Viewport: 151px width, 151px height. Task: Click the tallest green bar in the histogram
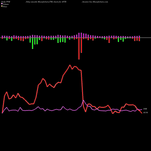(x=33, y=43)
